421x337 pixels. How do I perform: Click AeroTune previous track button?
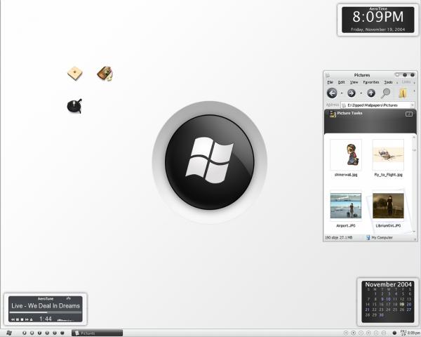pos(13,319)
